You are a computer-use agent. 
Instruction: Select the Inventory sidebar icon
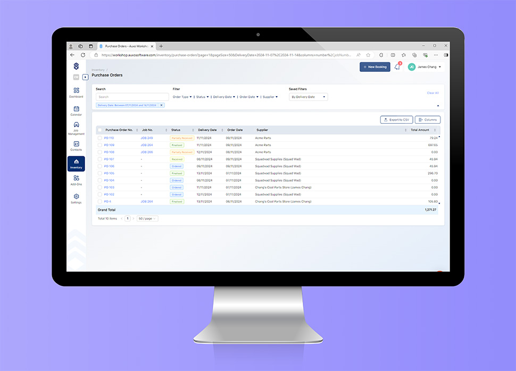76,161
